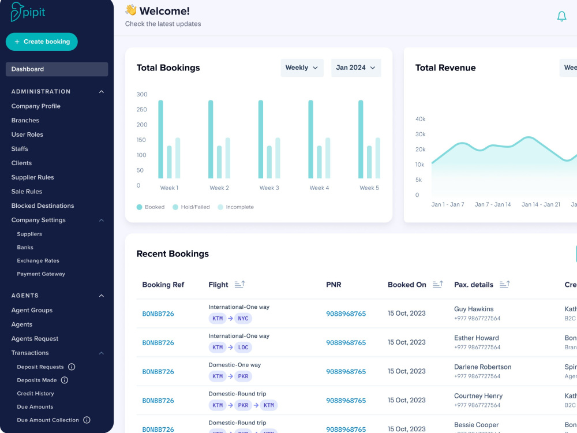Click PNR 9088968765 in Courtney Henry row
This screenshot has height=433, width=577.
[x=346, y=401]
